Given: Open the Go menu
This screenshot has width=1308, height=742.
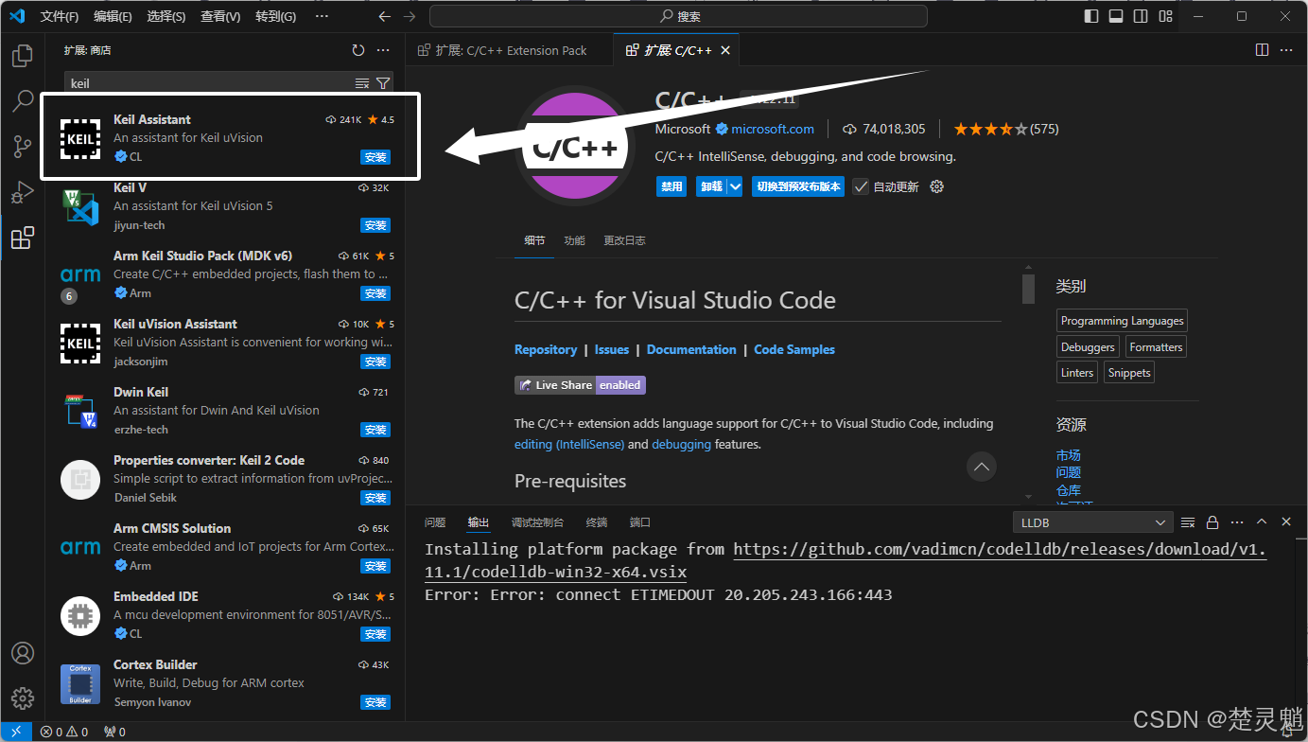Looking at the screenshot, I should point(275,16).
